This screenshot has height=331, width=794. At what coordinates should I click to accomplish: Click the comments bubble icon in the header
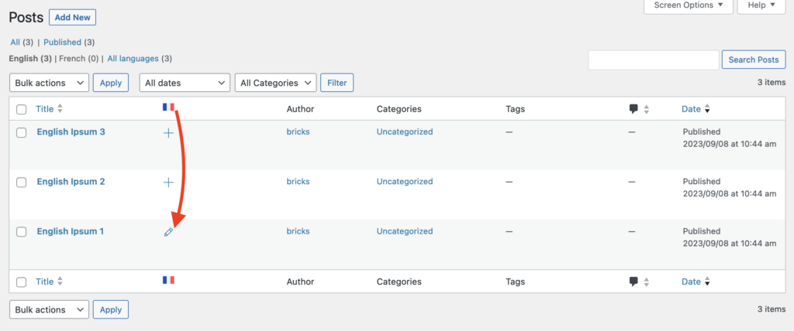coord(633,109)
